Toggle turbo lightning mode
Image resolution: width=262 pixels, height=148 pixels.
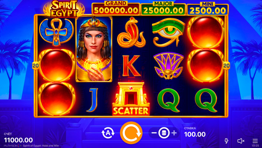click(x=226, y=141)
